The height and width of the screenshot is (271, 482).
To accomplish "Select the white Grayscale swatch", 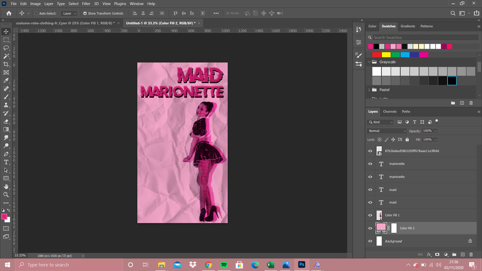I will [376, 71].
